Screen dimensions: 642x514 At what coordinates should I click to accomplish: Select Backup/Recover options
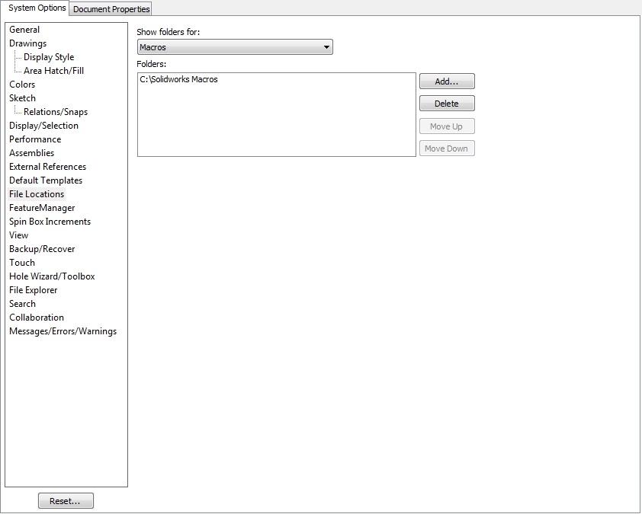[42, 248]
